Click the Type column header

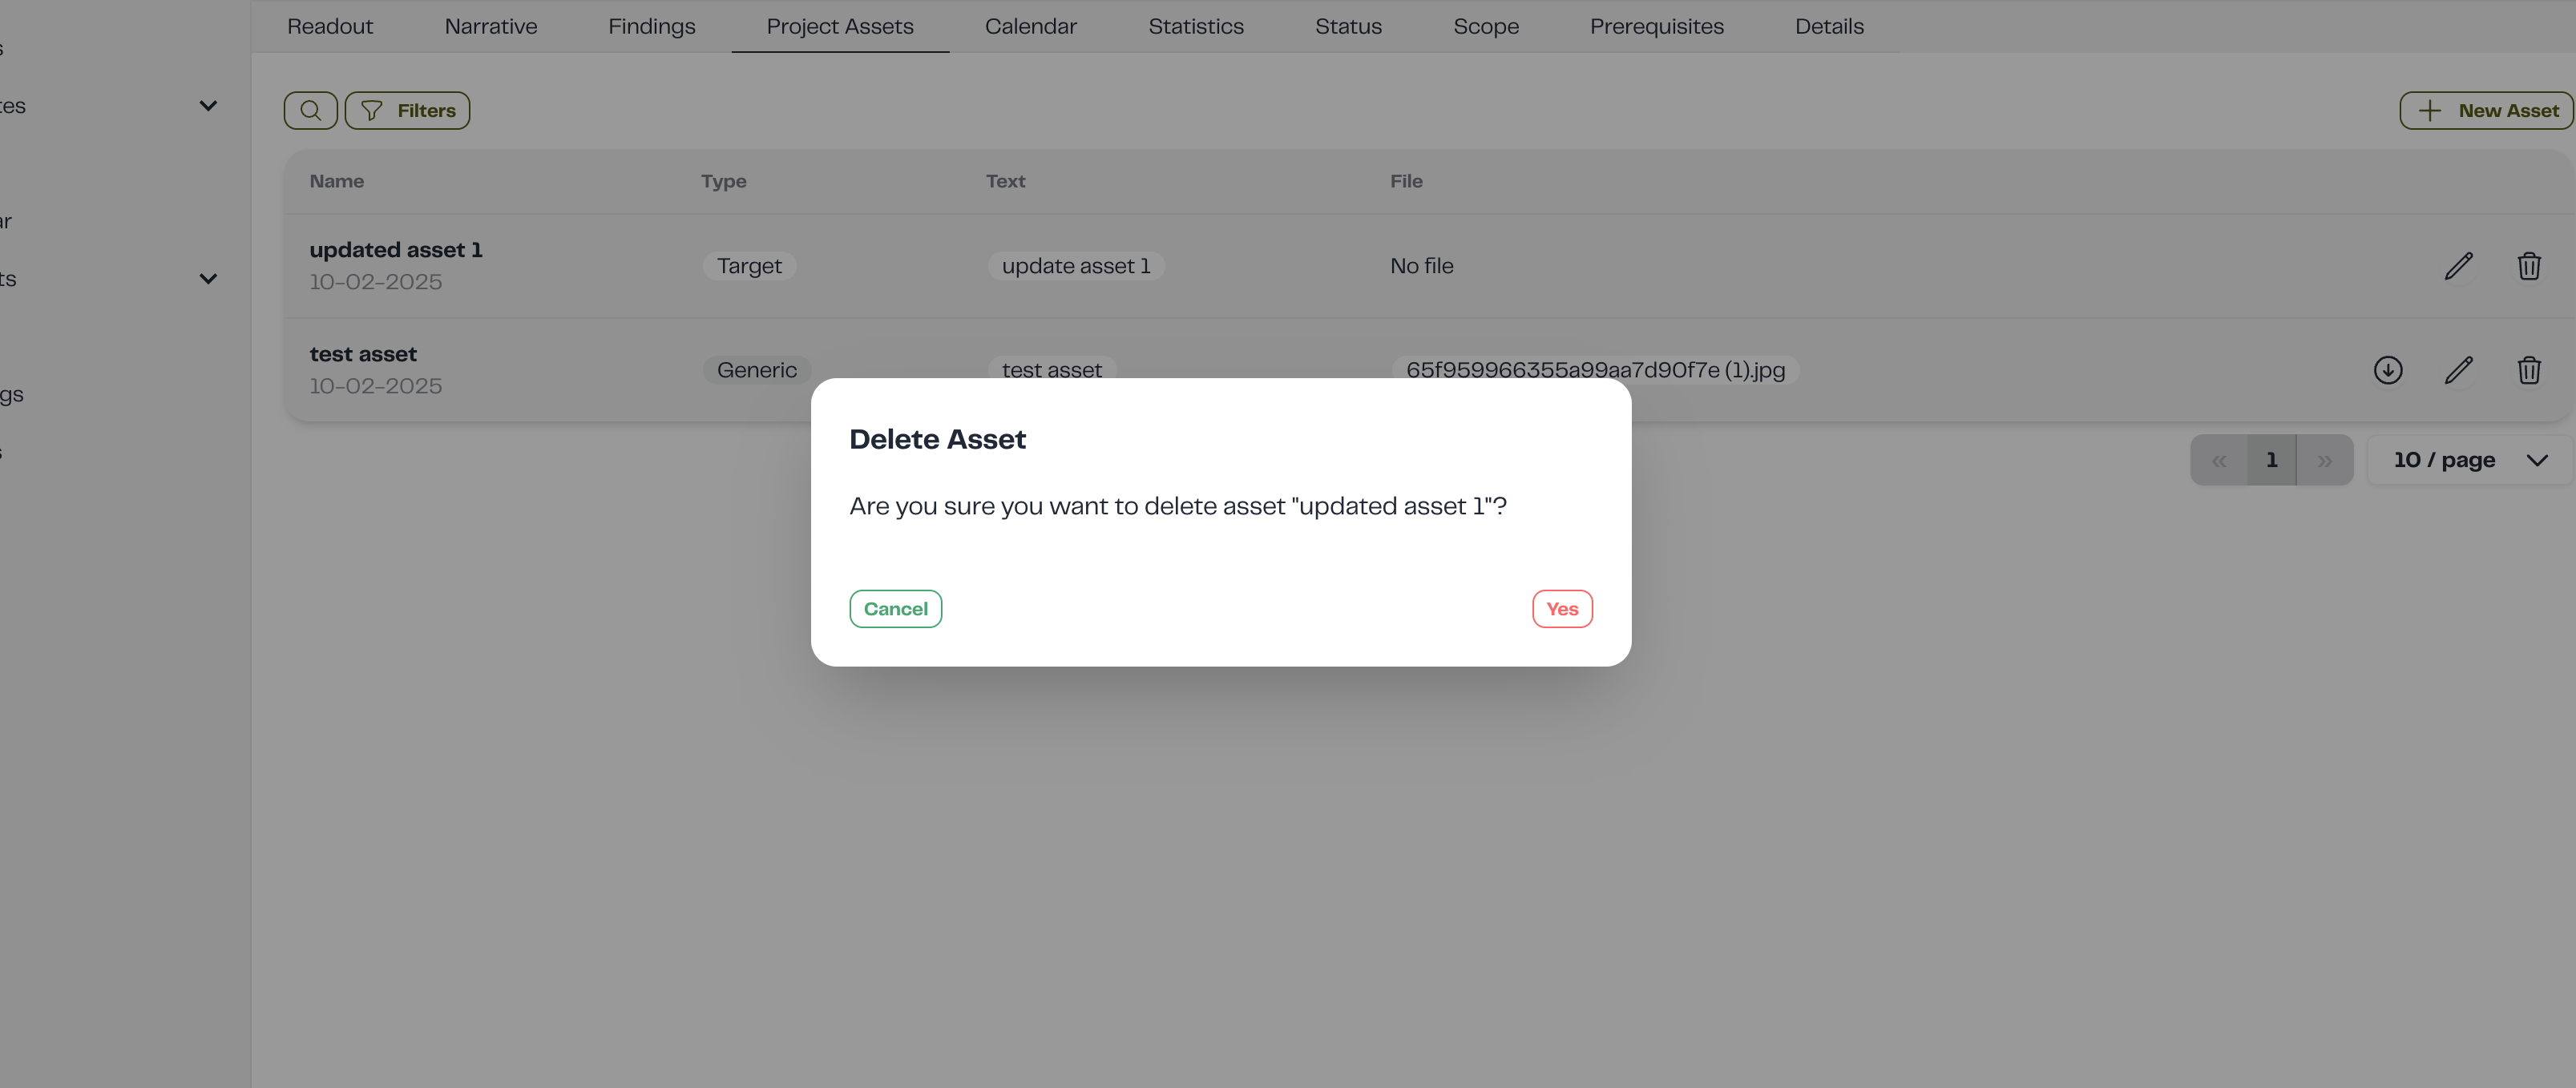point(724,181)
